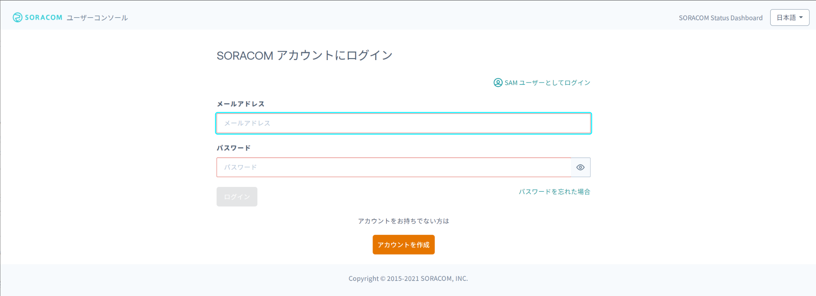Screen dimensions: 816x296
Task: Toggle password visibility with the eye icon
Action: pyautogui.click(x=581, y=167)
